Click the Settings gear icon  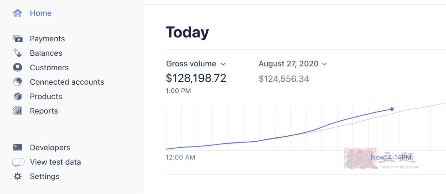(18, 176)
